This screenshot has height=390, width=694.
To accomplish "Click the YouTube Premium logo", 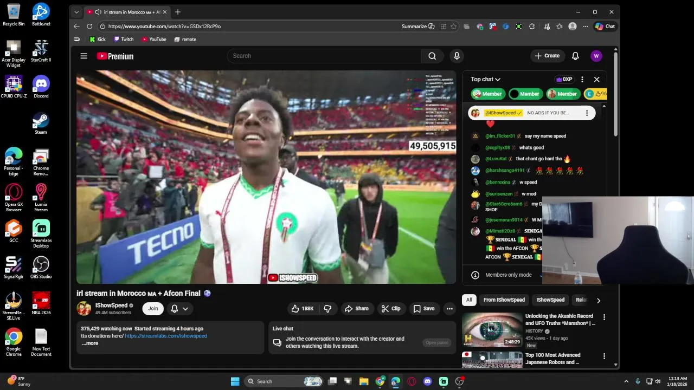I will pos(115,56).
